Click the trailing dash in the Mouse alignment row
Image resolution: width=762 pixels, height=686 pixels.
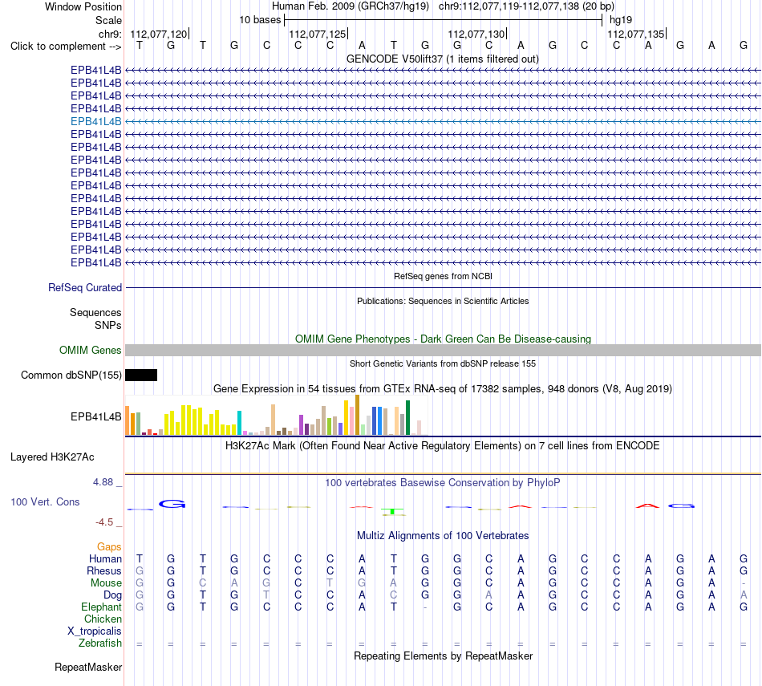click(744, 583)
